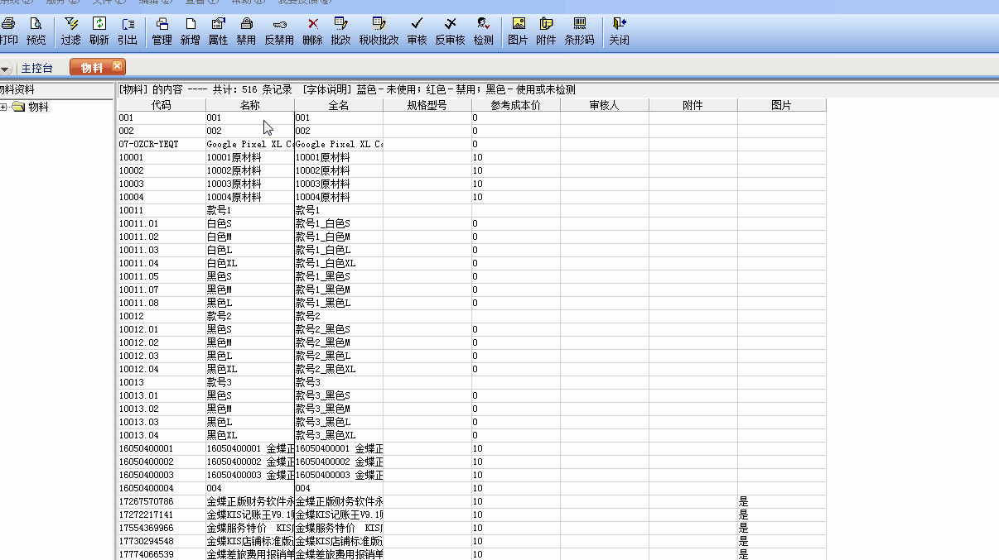The width and height of the screenshot is (999, 560).
Task: Select code cell 17774066539
Action: click(x=162, y=554)
